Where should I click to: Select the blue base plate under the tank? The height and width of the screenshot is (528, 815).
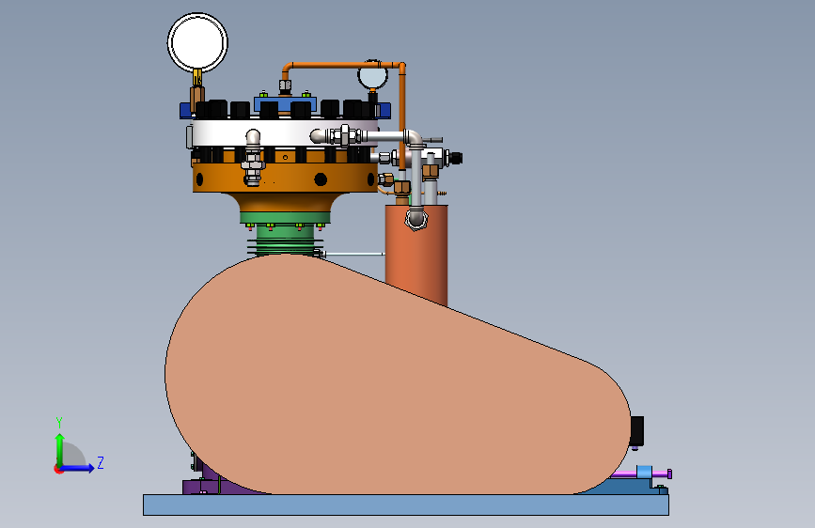(406, 505)
